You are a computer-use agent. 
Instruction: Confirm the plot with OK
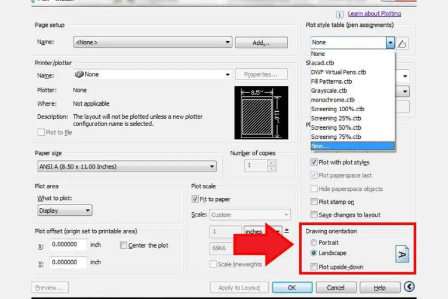292,288
